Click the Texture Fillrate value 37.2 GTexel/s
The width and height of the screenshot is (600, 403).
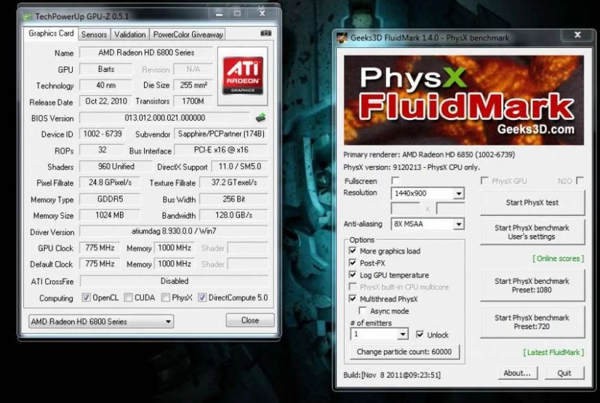click(234, 183)
